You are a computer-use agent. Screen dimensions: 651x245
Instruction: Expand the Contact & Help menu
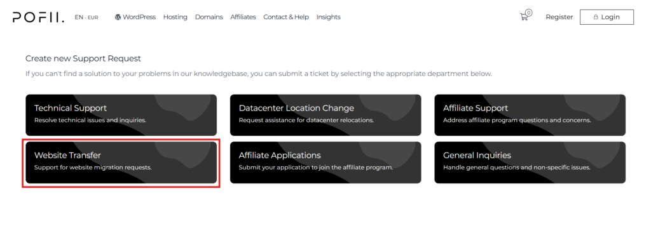pyautogui.click(x=286, y=17)
